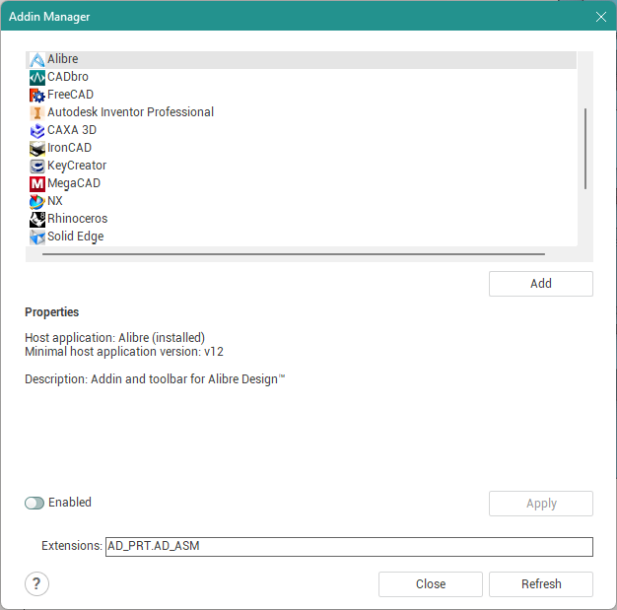Choose Solid Edge entry name
The height and width of the screenshot is (610, 617).
coord(76,237)
